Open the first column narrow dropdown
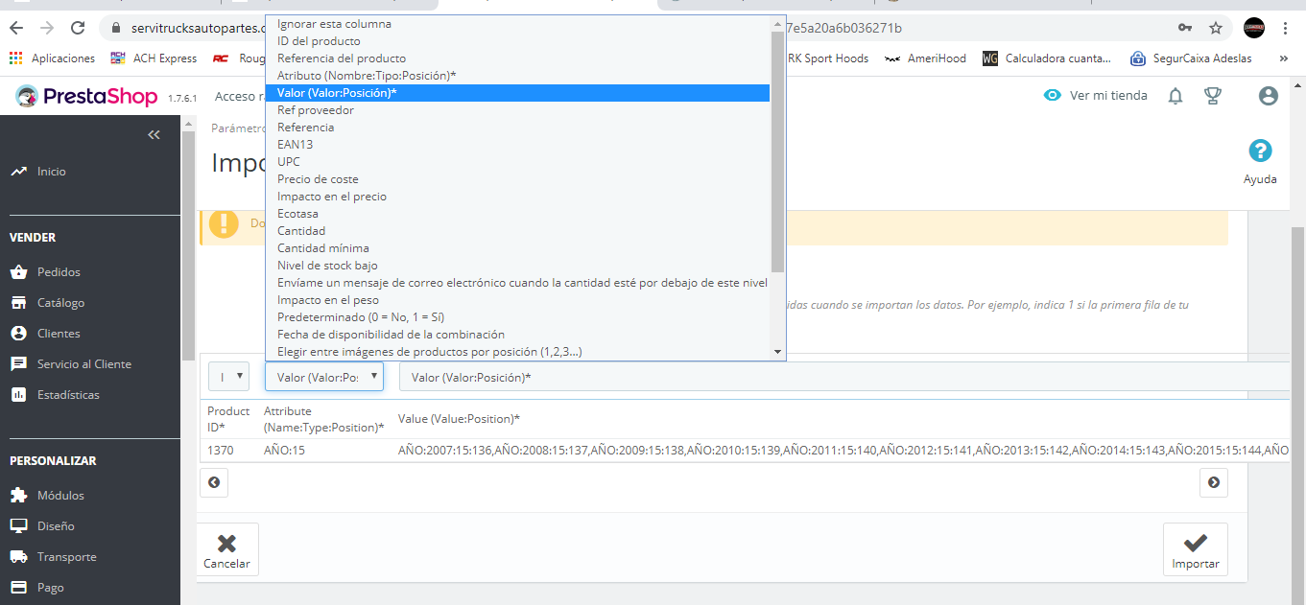Viewport: 1306px width, 605px height. pyautogui.click(x=229, y=377)
